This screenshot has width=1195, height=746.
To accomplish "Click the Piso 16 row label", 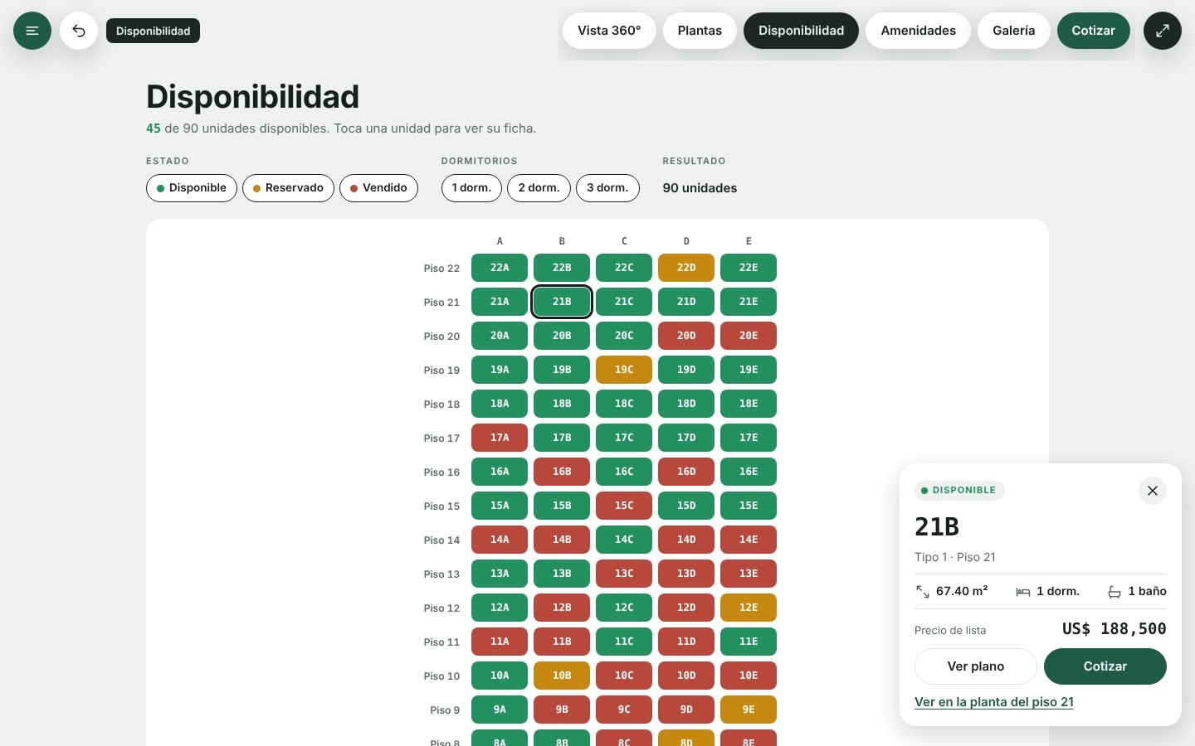I will pyautogui.click(x=441, y=472).
